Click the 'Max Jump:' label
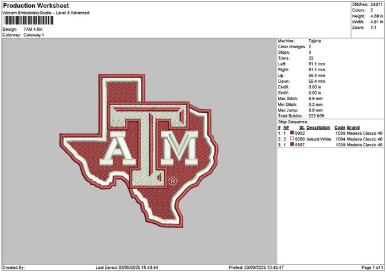Viewport: 386px width, 272px height. pos(288,110)
